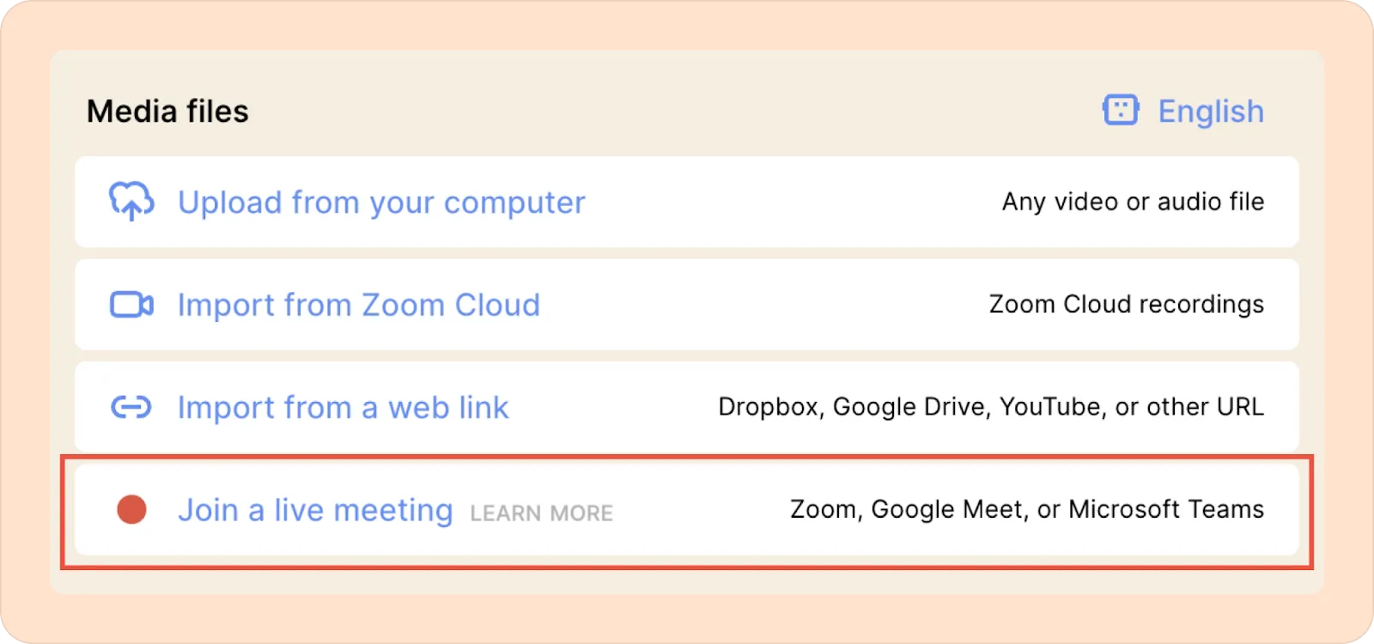Click the red record dot icon
This screenshot has height=644, width=1374.
point(131,509)
